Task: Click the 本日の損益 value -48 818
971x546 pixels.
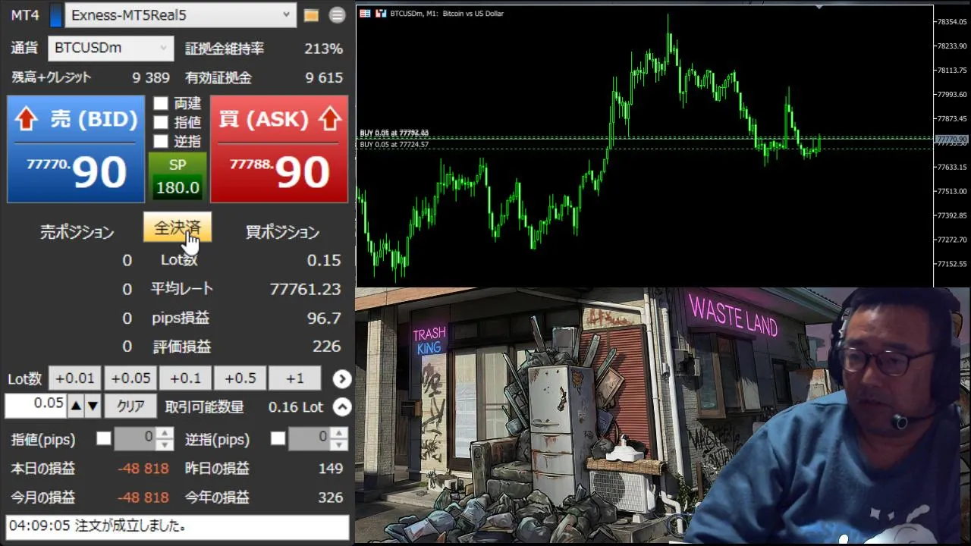Action: [x=143, y=469]
